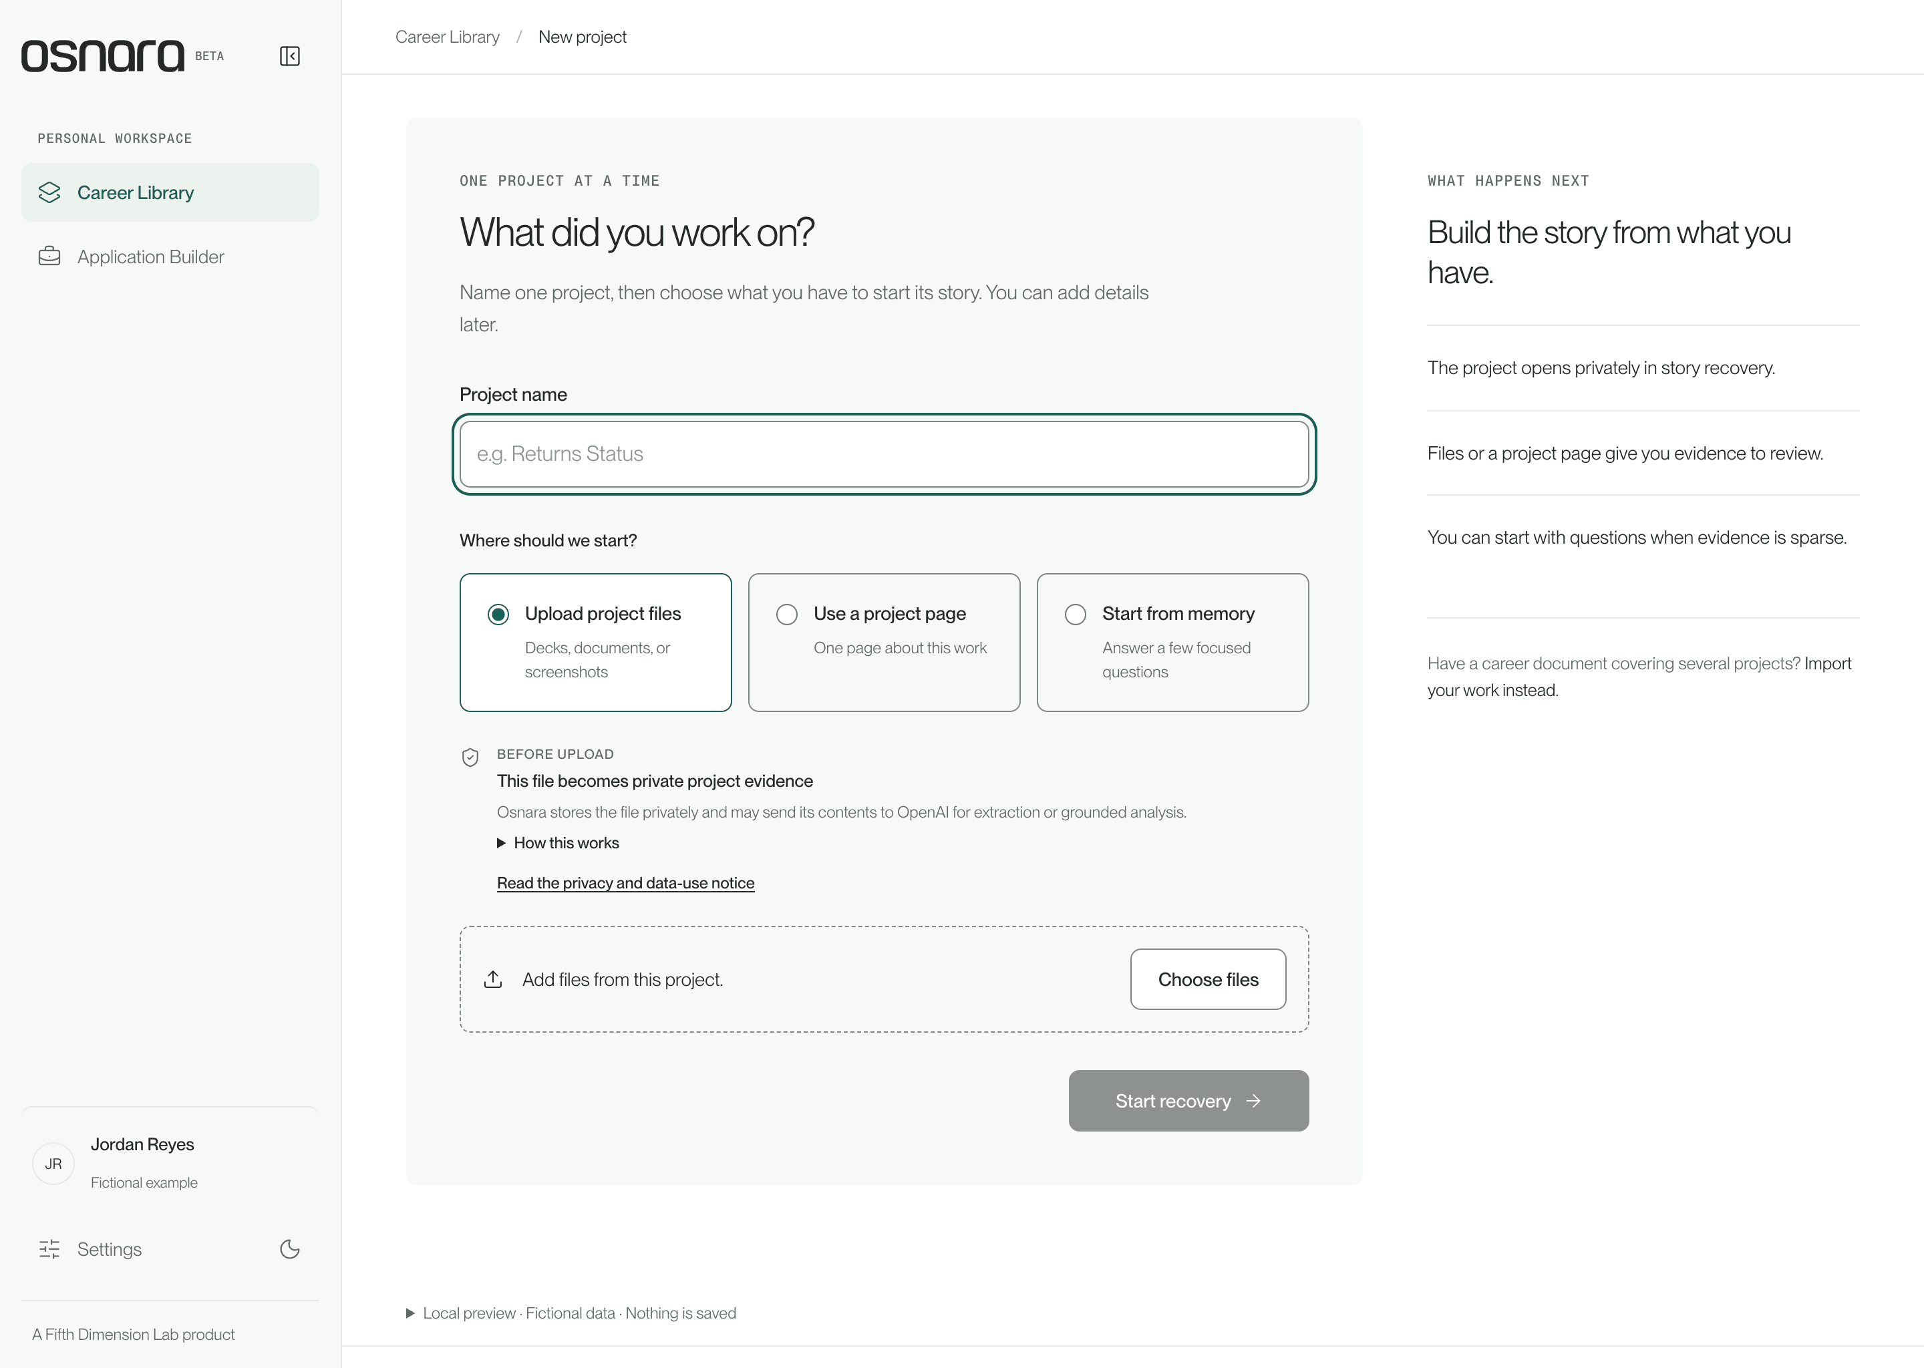Collapse the sidebar with the panel icon
Screen dimensions: 1924x1368
[x=290, y=55]
